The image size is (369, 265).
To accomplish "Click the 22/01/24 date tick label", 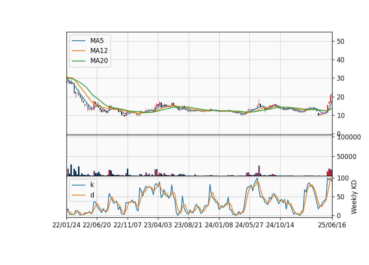I will [66, 225].
